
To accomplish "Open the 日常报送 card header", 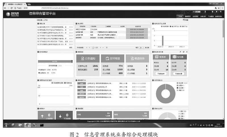I will point(113,58).
